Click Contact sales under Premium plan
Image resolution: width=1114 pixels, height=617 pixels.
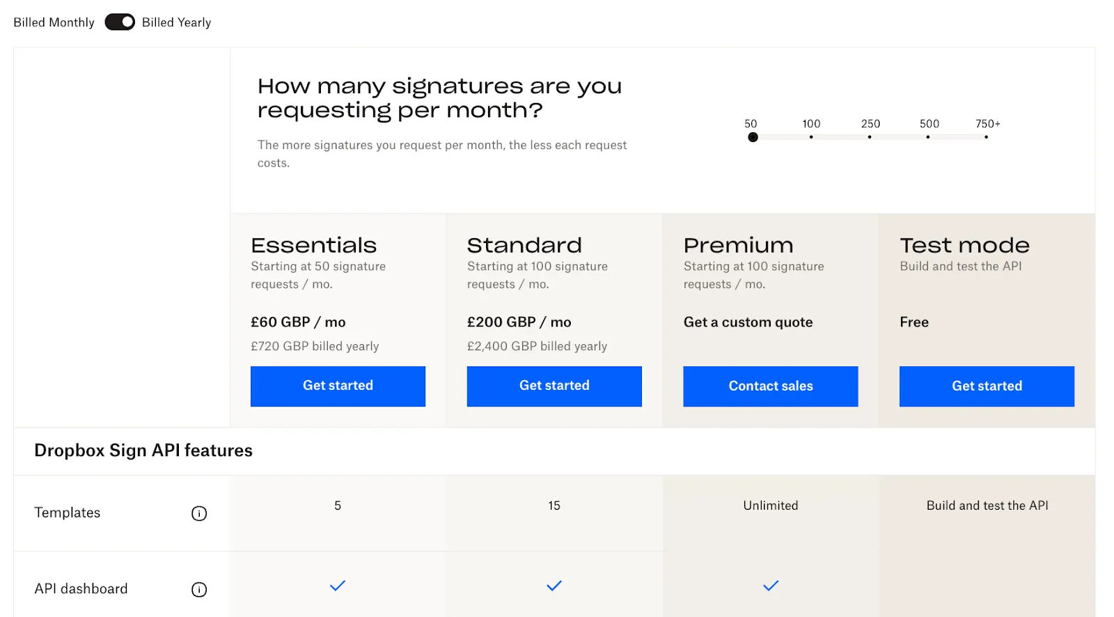point(771,386)
